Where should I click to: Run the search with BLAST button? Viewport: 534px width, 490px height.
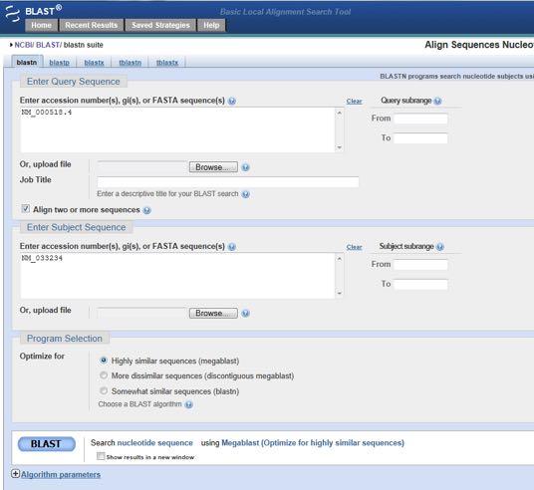tap(47, 444)
